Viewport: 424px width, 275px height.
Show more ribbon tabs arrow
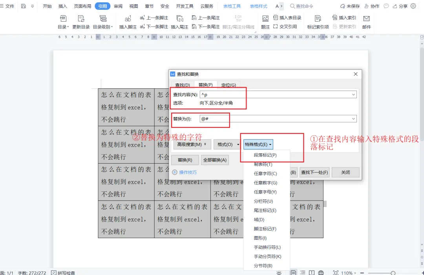pos(281,6)
